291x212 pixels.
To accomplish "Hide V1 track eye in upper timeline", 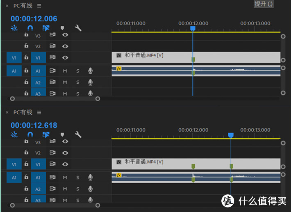I will click(65, 57).
